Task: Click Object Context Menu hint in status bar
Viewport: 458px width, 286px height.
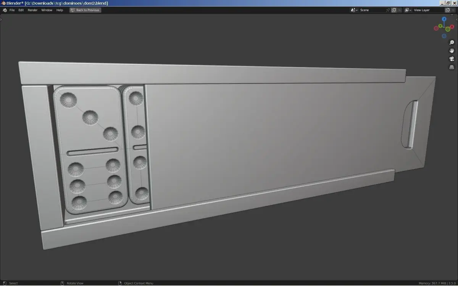Action: 139,283
